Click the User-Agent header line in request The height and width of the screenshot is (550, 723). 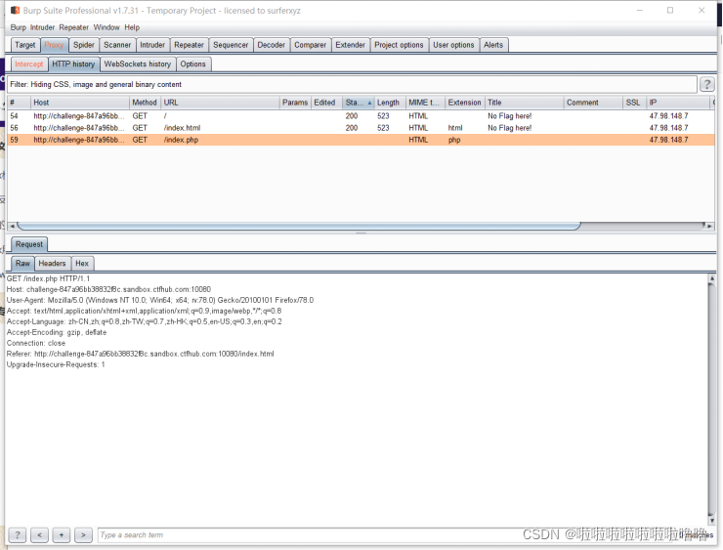point(160,300)
